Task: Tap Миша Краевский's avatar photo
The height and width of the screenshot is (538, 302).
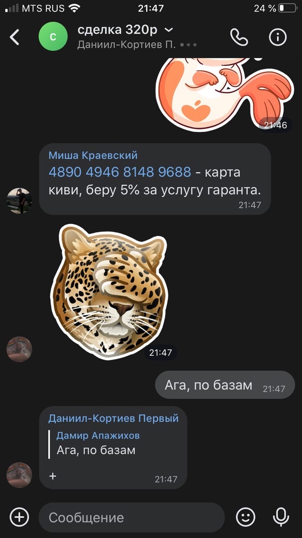Action: coord(19,201)
